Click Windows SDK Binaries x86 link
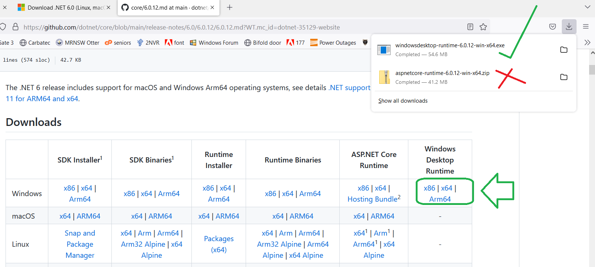This screenshot has width=595, height=267. [x=129, y=194]
